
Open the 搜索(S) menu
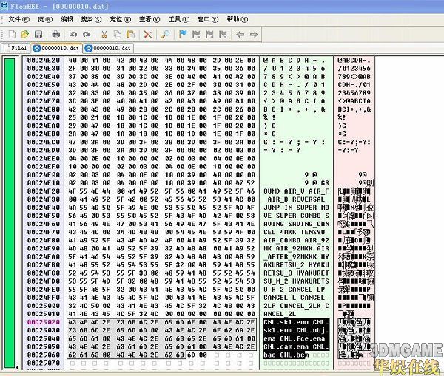point(91,19)
